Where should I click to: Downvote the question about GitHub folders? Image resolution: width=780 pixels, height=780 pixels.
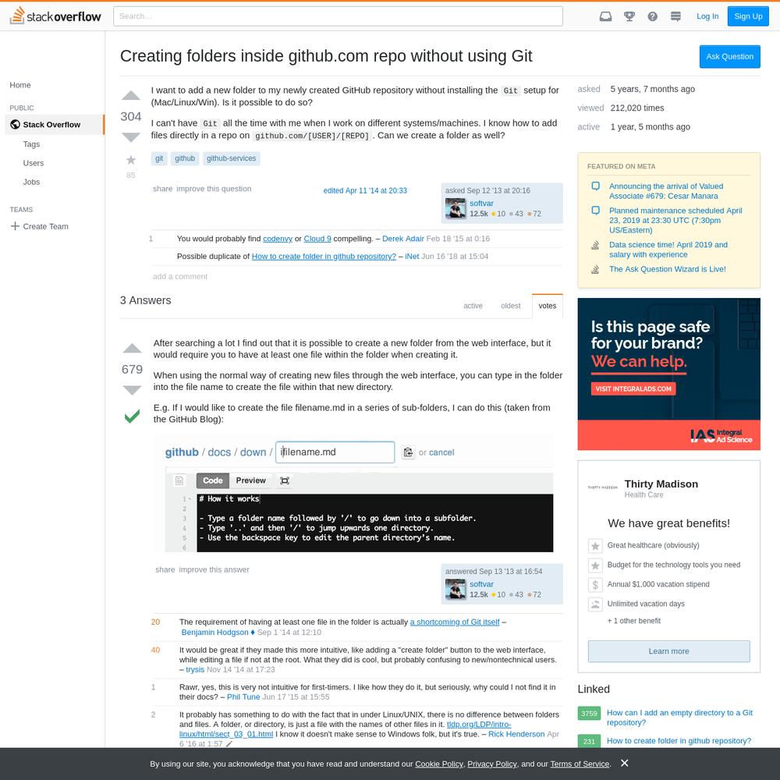coord(131,137)
